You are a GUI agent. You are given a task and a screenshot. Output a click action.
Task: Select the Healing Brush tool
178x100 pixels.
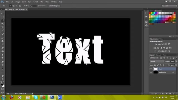[x=3, y=34]
